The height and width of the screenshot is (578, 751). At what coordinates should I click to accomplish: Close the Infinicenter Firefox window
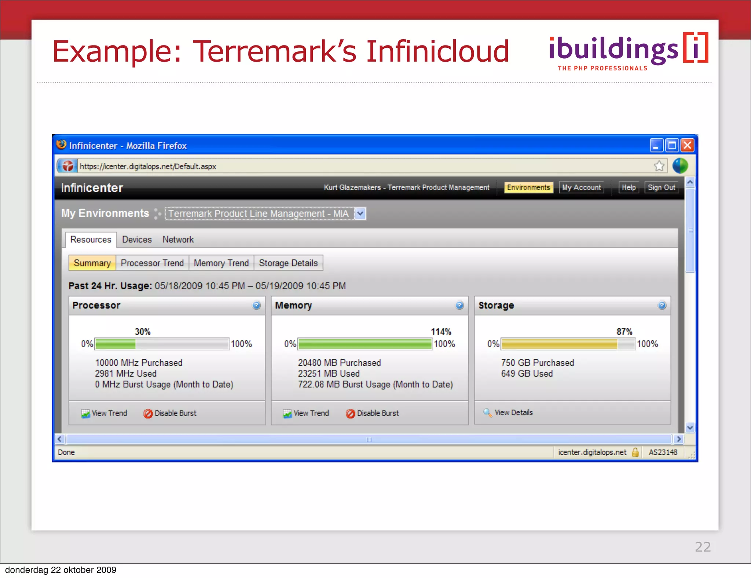[x=687, y=146]
